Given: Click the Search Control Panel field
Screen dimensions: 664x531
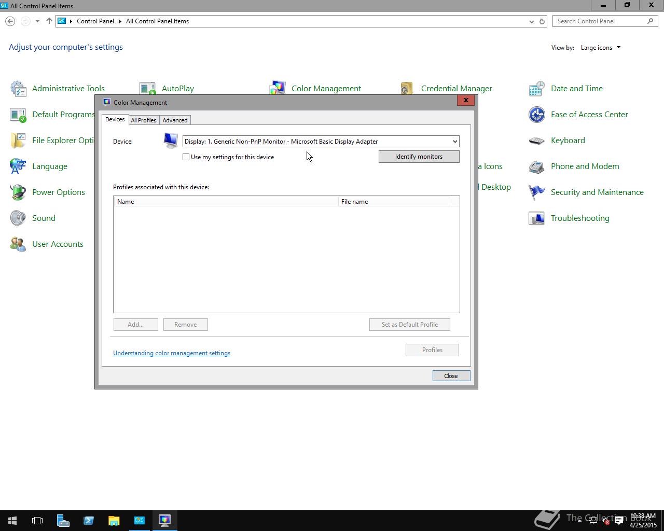Looking at the screenshot, I should pos(605,21).
